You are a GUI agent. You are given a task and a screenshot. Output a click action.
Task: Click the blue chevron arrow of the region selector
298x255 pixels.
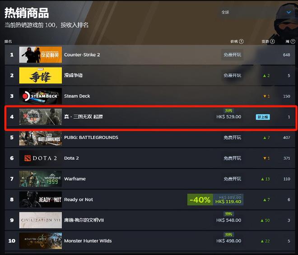[289, 12]
